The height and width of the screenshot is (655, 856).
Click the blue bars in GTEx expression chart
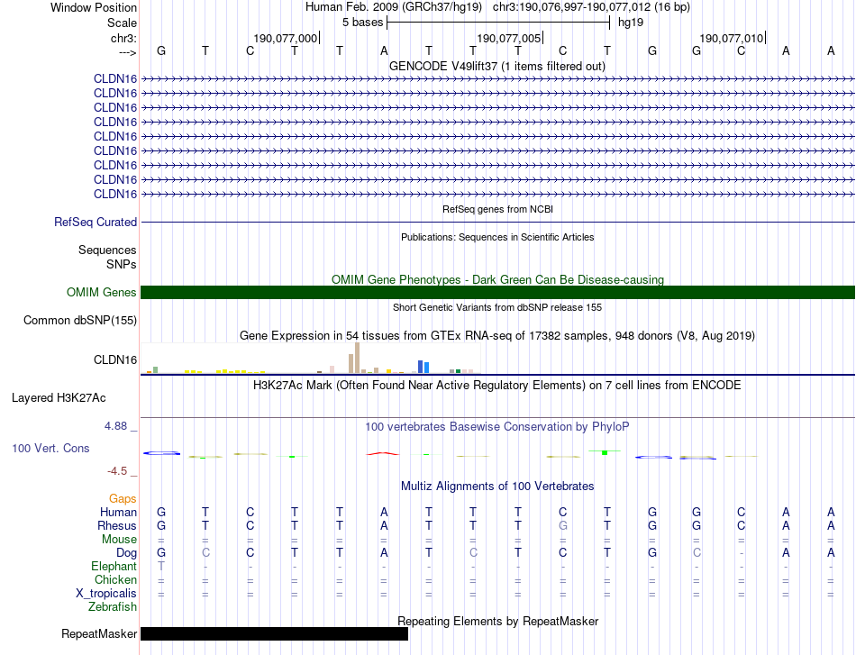point(423,367)
